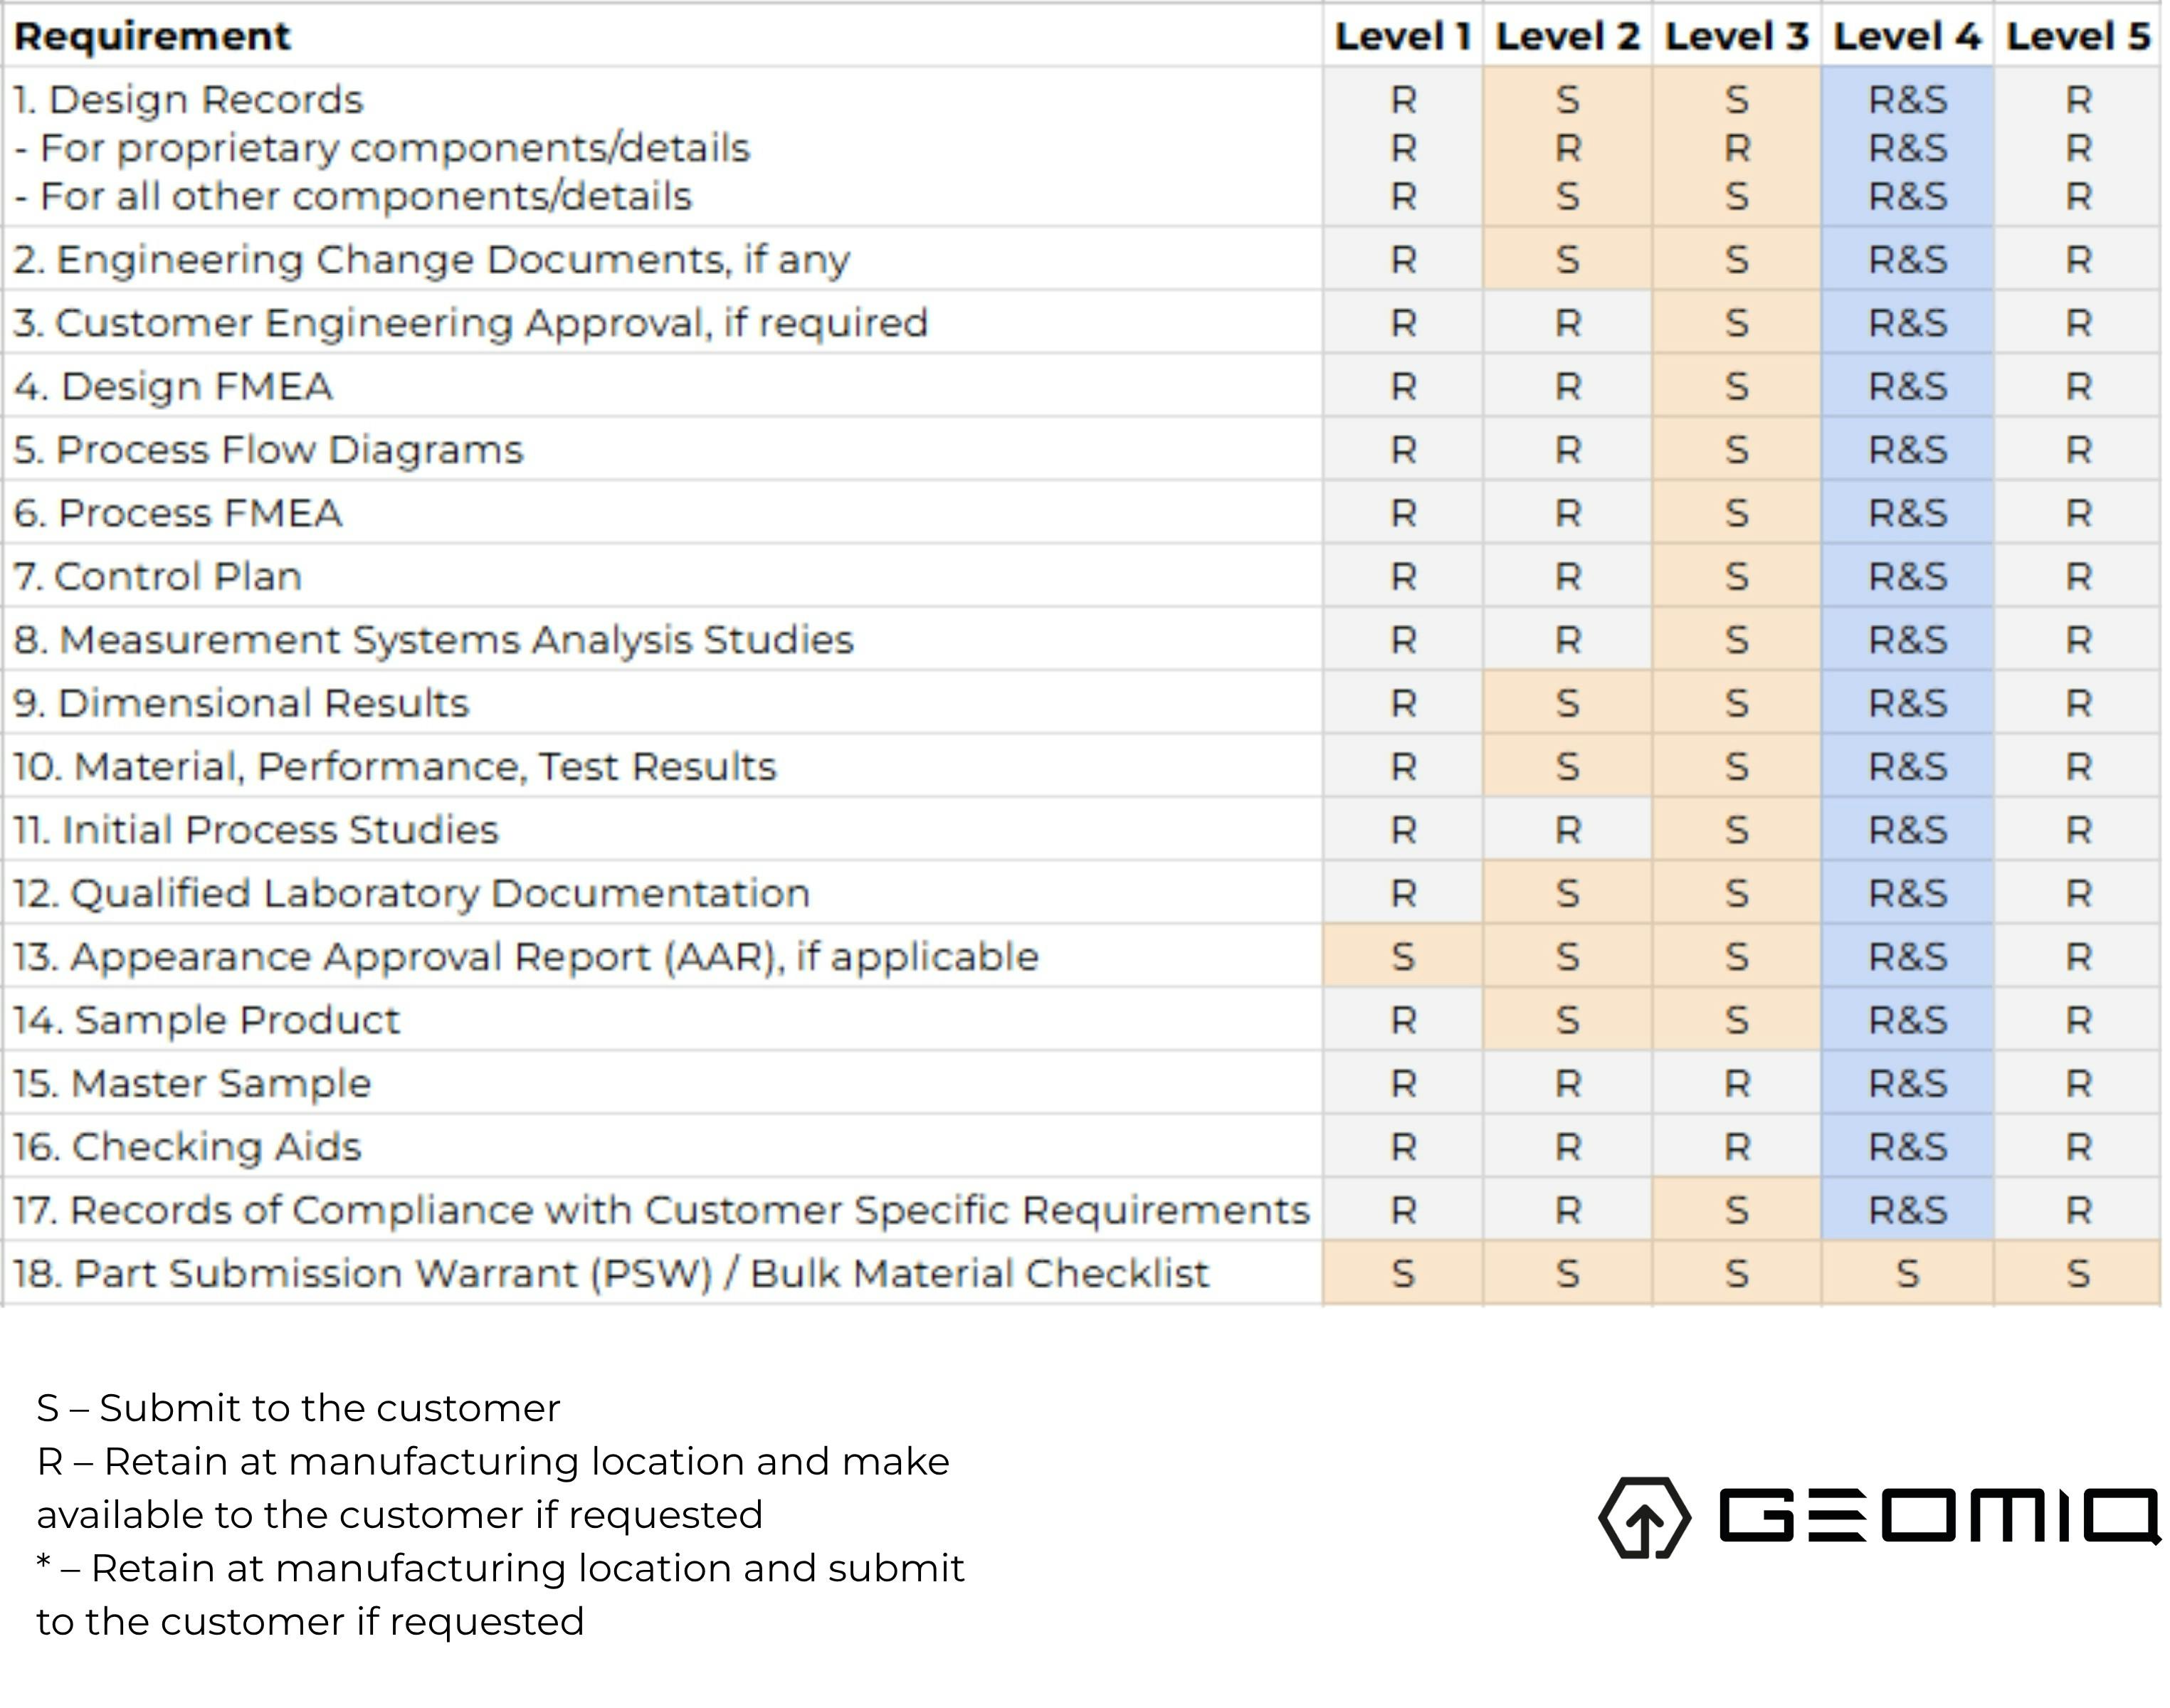Select the Level 5 cell for Part Submission Warrant
Viewport: 2170px width, 1708px height.
(x=2078, y=1273)
